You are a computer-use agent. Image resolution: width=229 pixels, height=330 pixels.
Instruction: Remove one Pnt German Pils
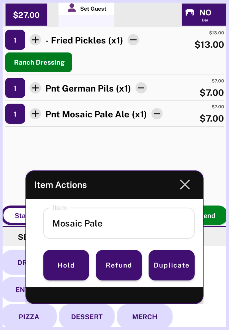(141, 88)
